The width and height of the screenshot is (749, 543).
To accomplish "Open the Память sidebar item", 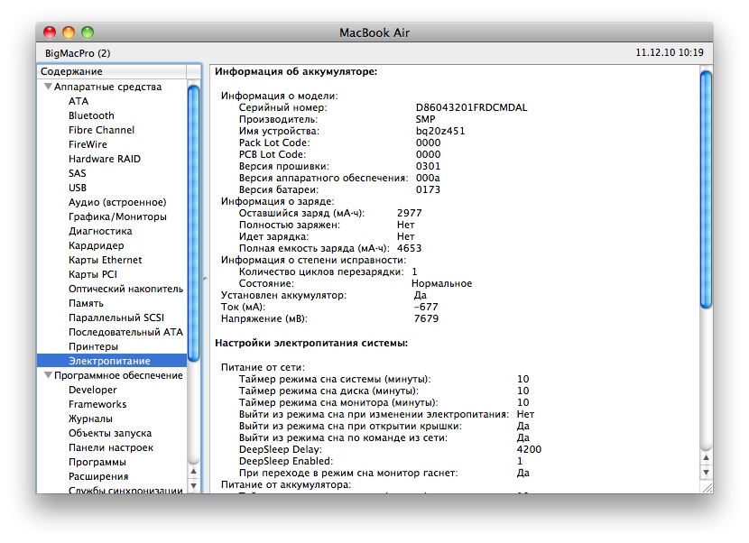I will coord(86,303).
